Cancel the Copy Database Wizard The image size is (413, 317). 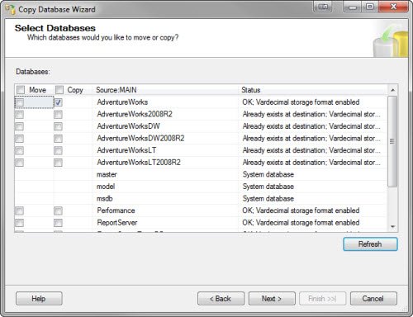pyautogui.click(x=373, y=299)
